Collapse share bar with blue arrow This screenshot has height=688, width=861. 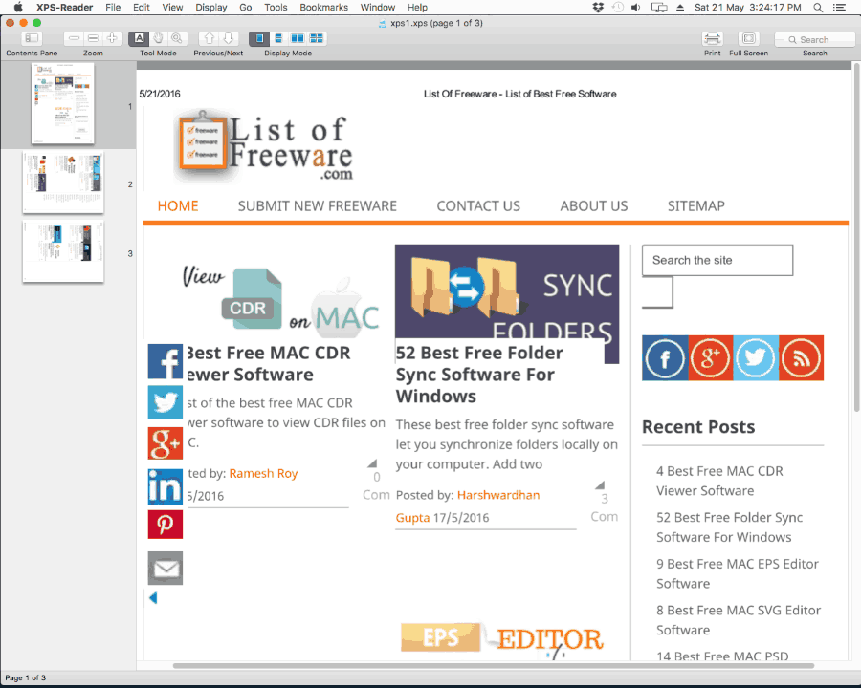point(153,598)
